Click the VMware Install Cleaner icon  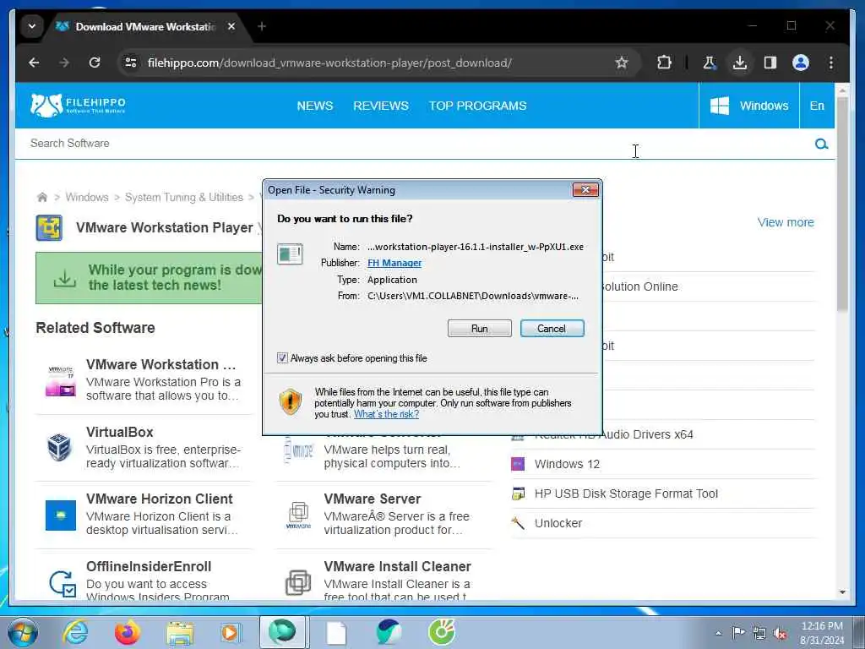tap(298, 582)
